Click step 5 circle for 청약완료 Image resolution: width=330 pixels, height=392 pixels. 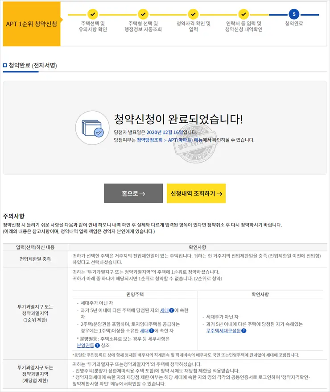click(294, 14)
